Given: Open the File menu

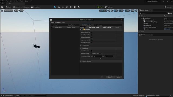Looking at the screenshot, I should point(7,1).
